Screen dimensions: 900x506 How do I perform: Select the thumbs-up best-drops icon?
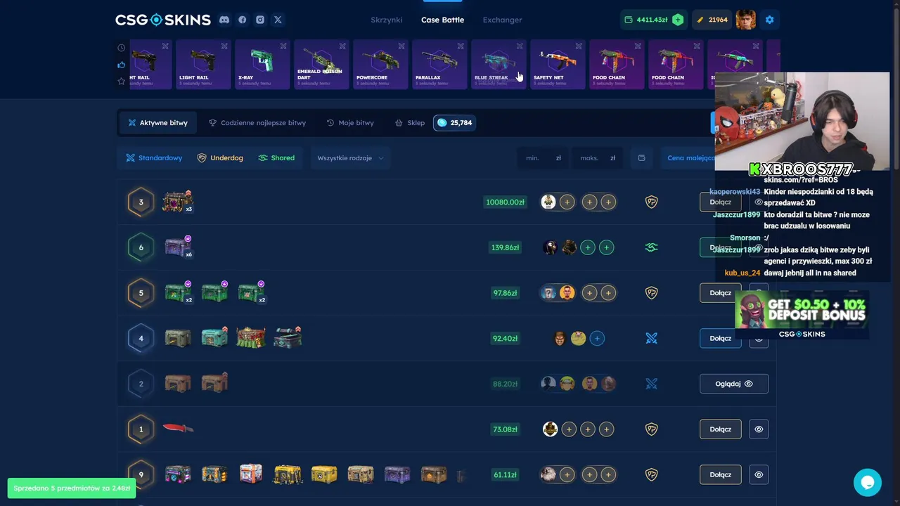pyautogui.click(x=121, y=65)
